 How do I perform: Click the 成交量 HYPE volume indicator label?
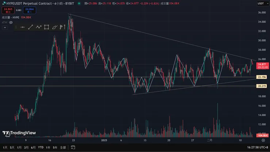coord(11,18)
